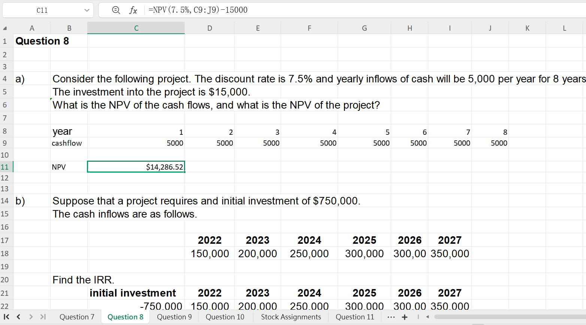586x325 pixels.
Task: Go to first sheet tab arrow
Action: click(x=7, y=317)
